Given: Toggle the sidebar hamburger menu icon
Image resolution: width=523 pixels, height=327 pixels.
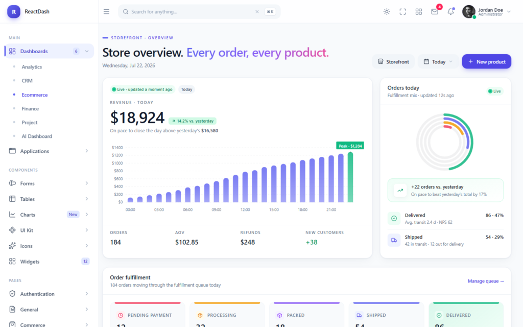Looking at the screenshot, I should (106, 12).
